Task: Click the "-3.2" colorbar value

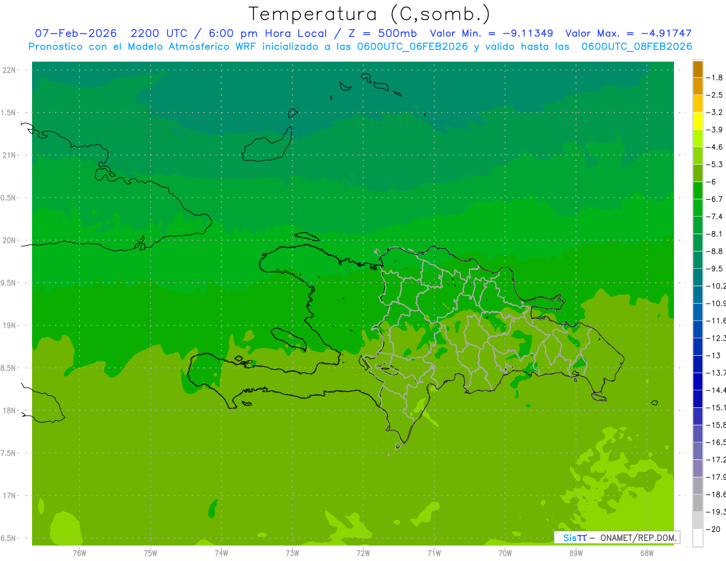Action: (715, 113)
